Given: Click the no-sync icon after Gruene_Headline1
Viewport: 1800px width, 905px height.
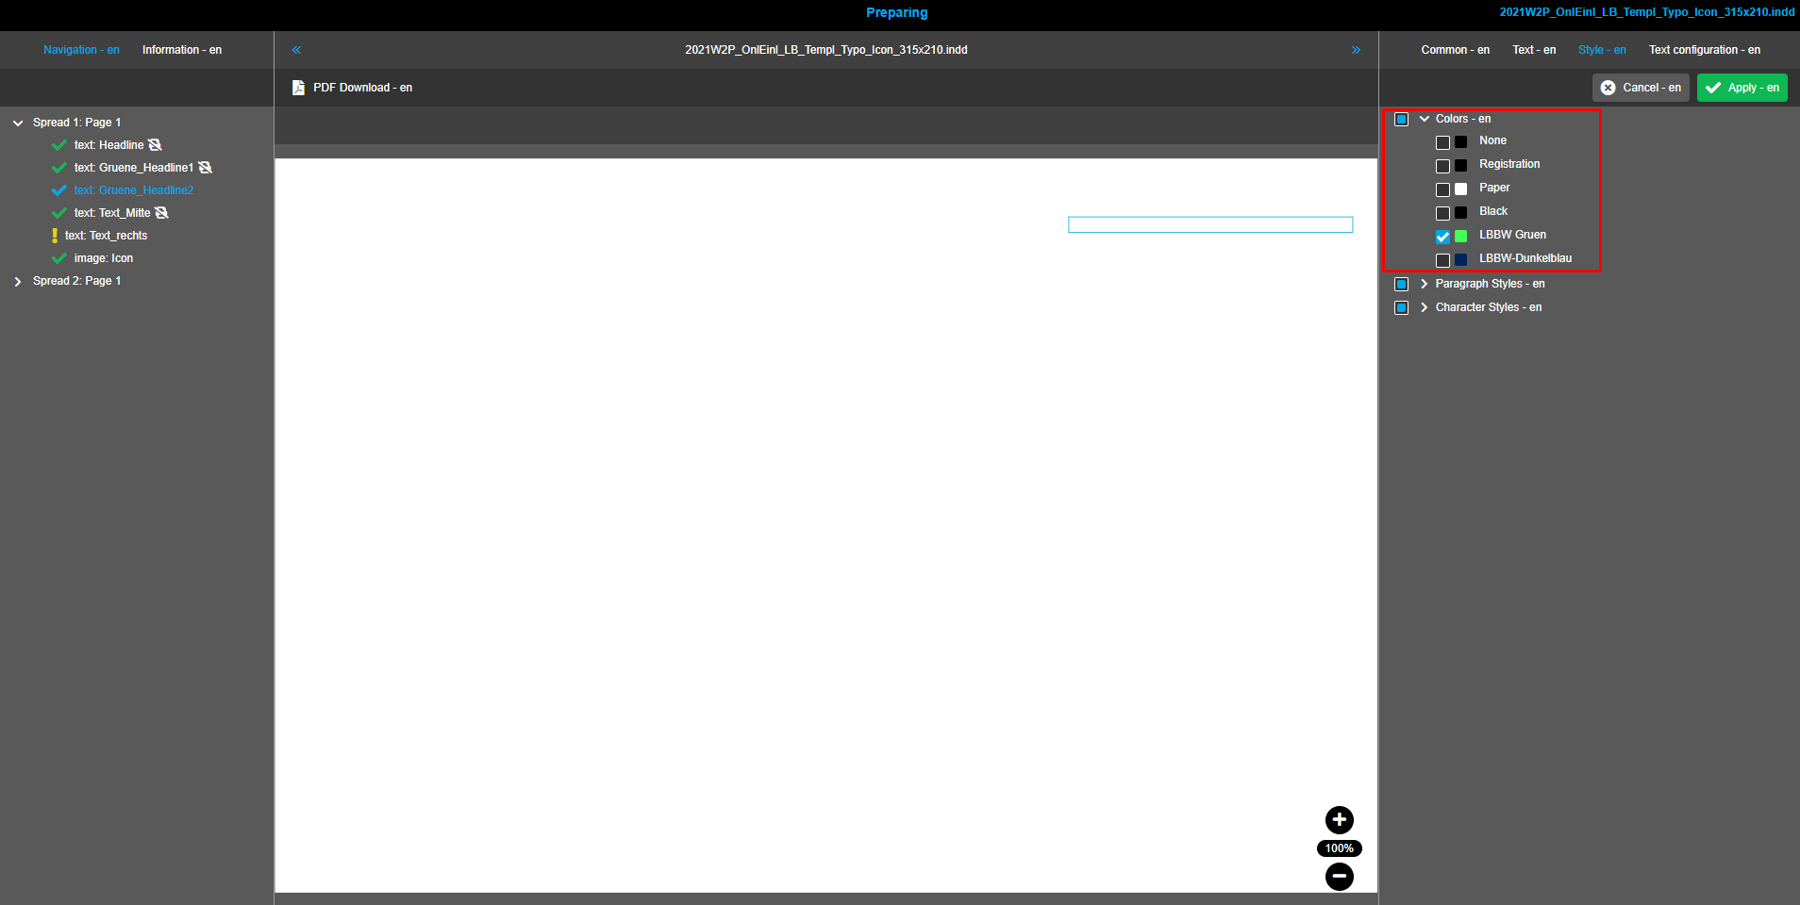Looking at the screenshot, I should 206,168.
